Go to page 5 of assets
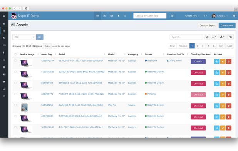The height and width of the screenshot is (151, 238). click(x=214, y=46)
